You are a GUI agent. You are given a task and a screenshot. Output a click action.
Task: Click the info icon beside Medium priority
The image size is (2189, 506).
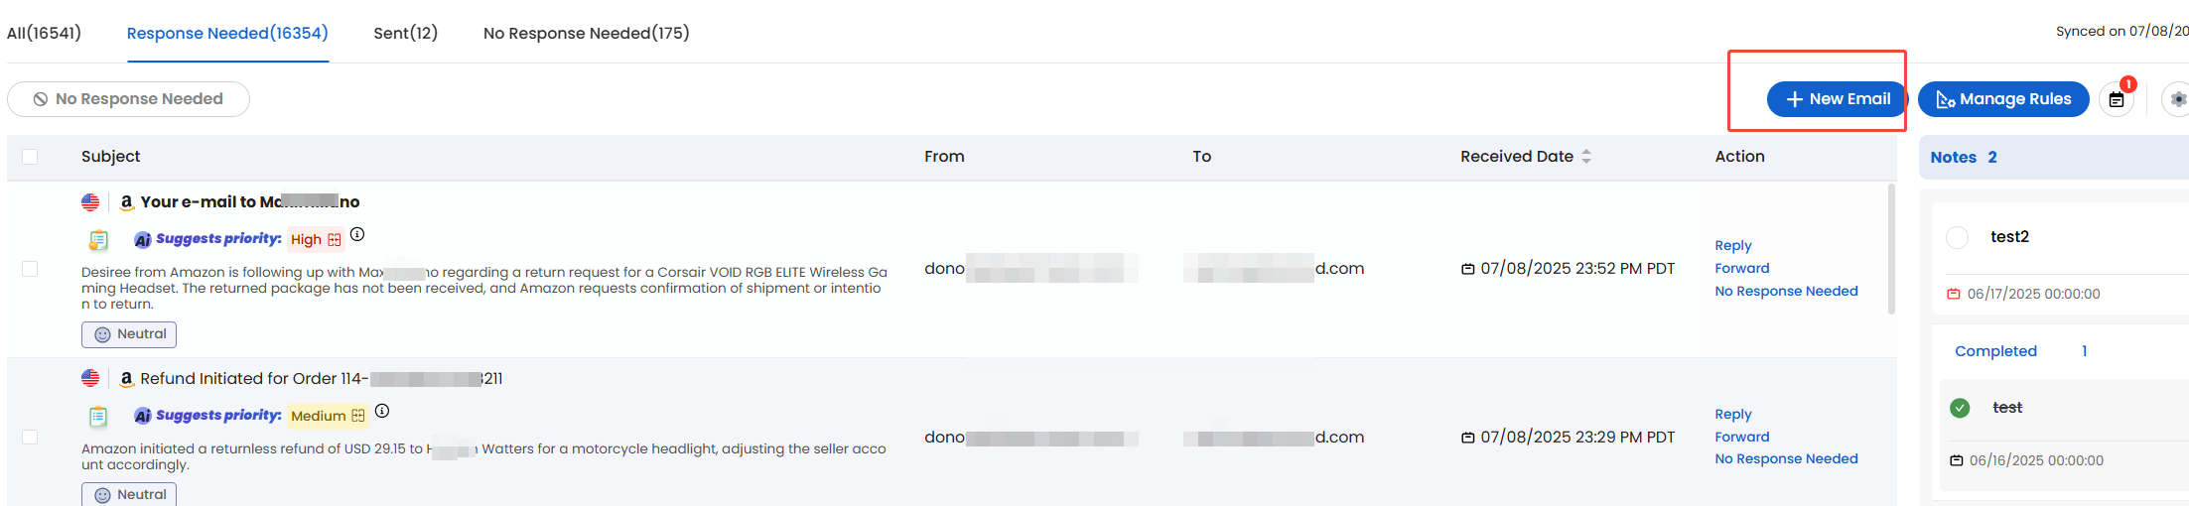pyautogui.click(x=382, y=411)
